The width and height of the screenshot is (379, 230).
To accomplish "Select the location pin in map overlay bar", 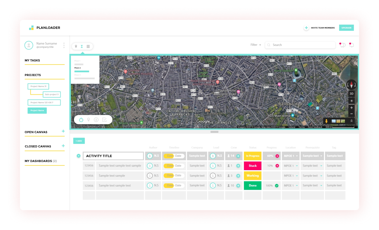I will pyautogui.click(x=89, y=120).
